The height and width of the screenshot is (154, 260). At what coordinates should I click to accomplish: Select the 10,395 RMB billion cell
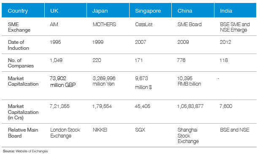pos(189,81)
